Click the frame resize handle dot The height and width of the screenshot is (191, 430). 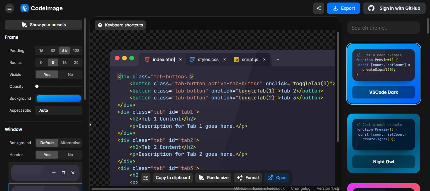click(90, 125)
